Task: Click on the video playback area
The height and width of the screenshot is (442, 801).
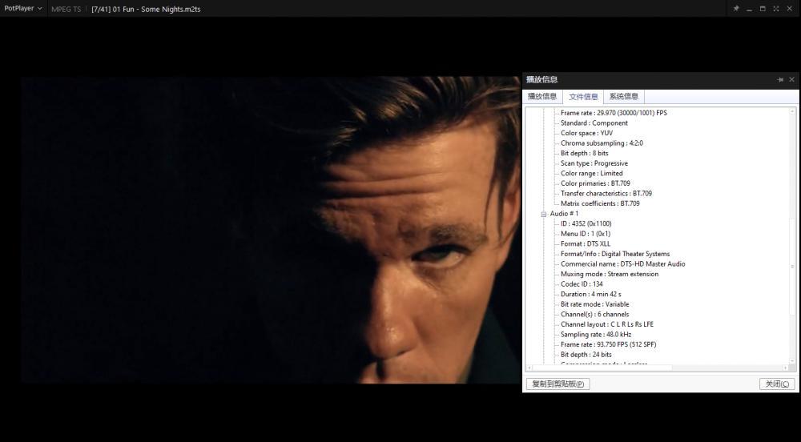Action: (271, 230)
